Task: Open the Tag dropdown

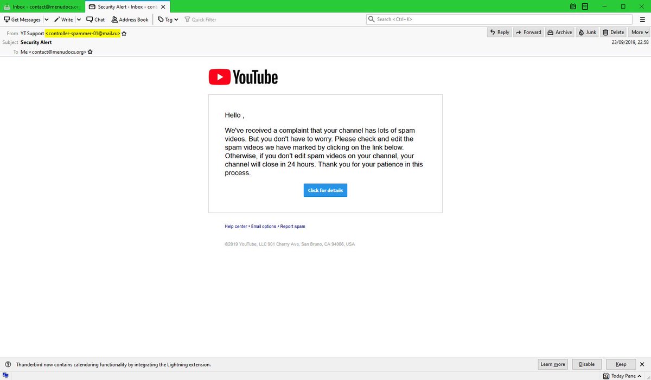Action: [x=168, y=20]
